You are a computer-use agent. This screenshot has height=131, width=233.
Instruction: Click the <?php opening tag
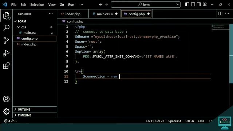point(80,27)
